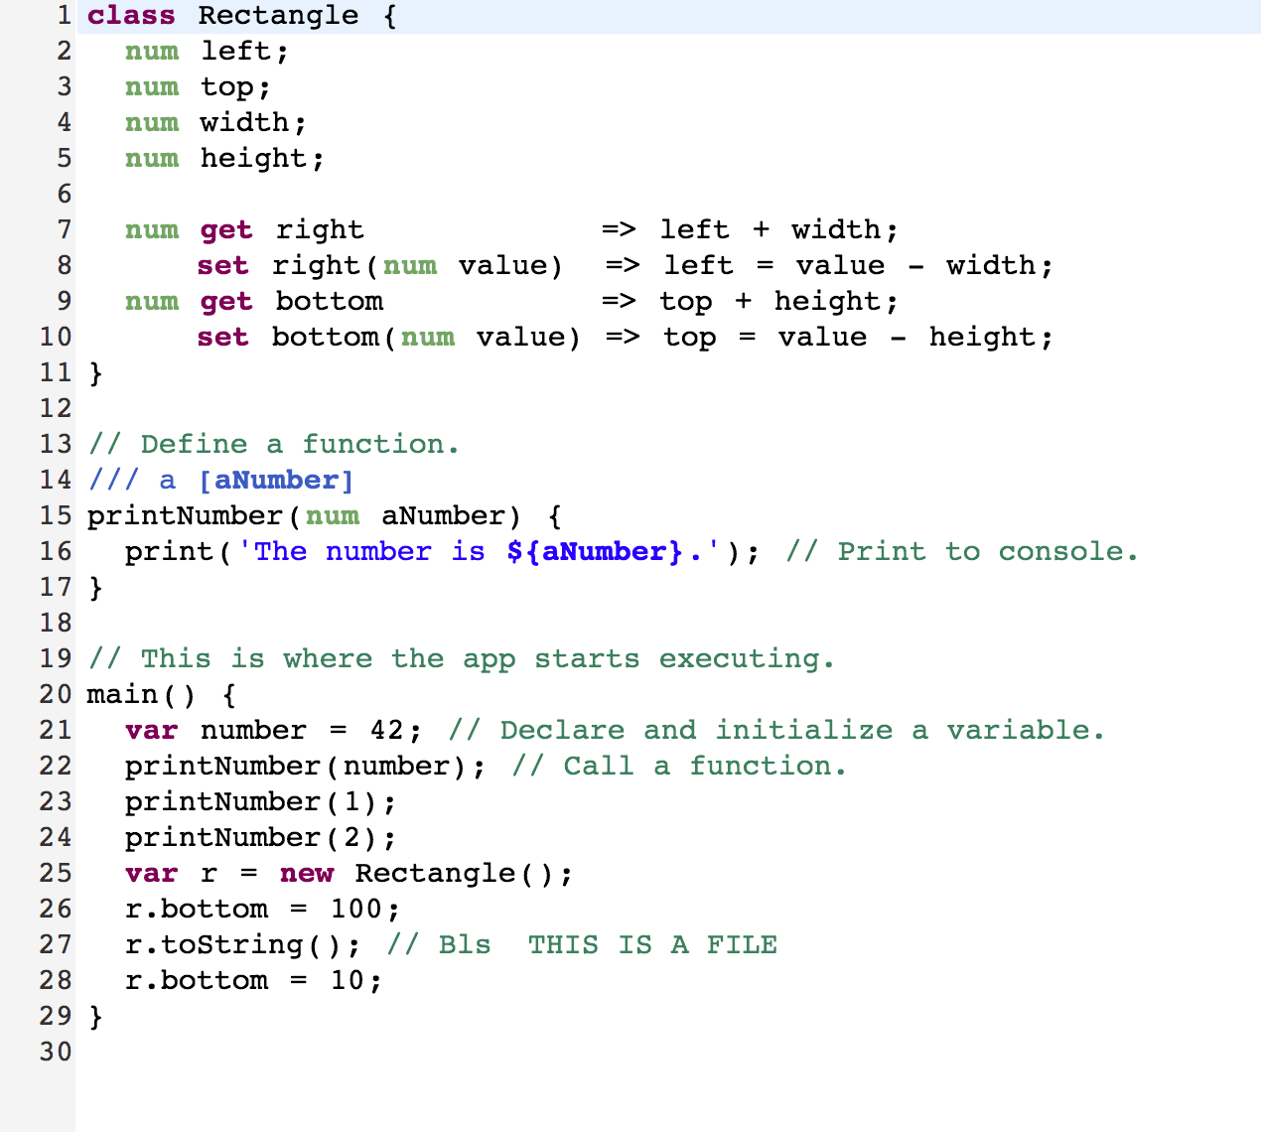
Task: Click the height field declaration on line 5
Action: click(254, 159)
